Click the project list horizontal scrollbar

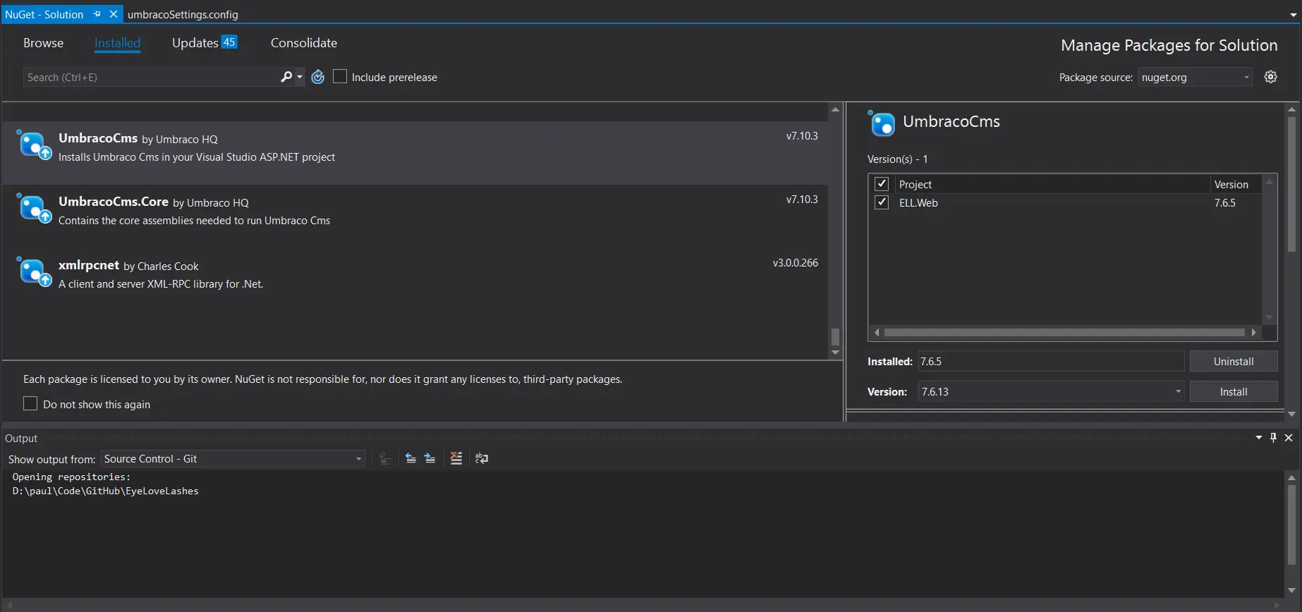(1064, 332)
